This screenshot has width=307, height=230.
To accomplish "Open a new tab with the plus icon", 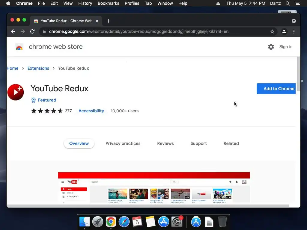I will coord(109,21).
